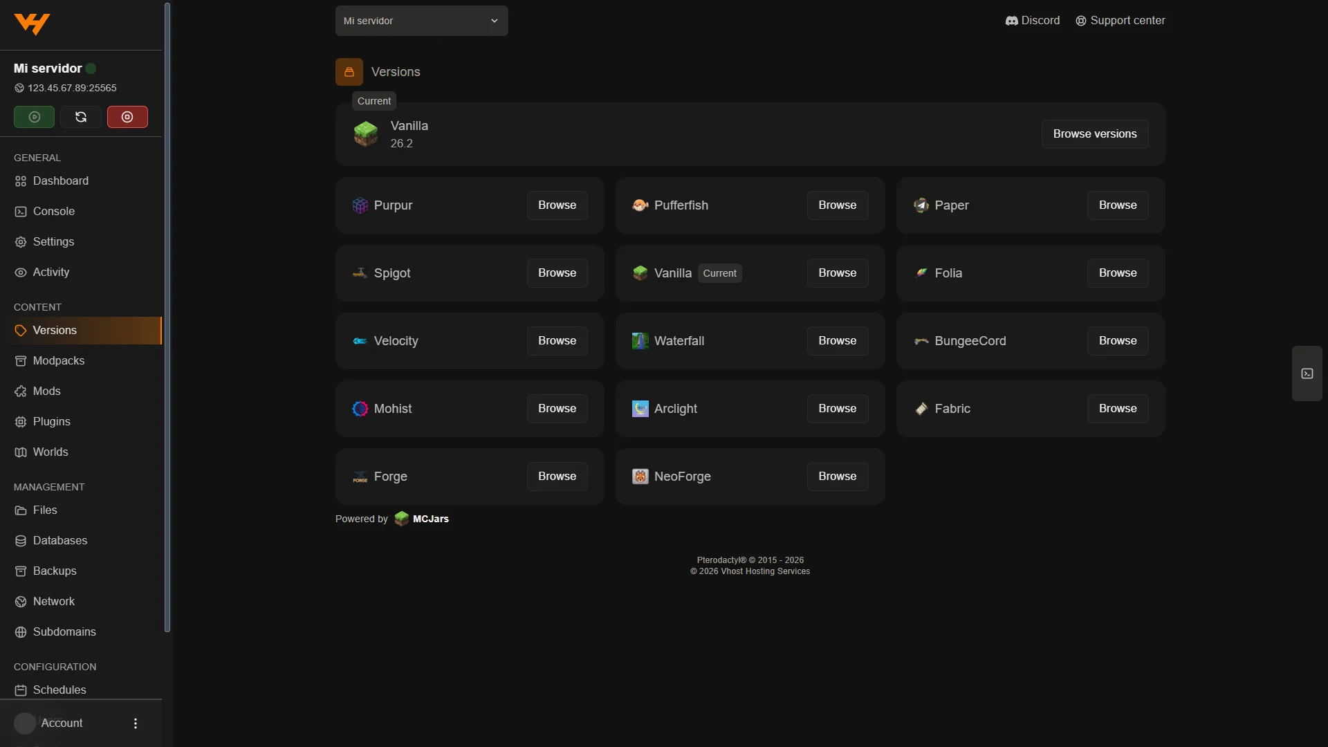Click the Pufferfish logo icon
This screenshot has width=1328, height=747.
pos(640,205)
